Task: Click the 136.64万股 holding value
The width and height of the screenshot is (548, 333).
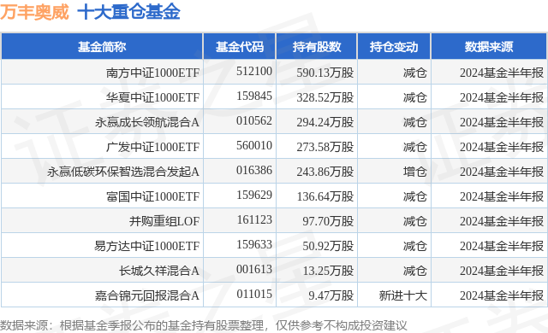Action: [x=325, y=196]
